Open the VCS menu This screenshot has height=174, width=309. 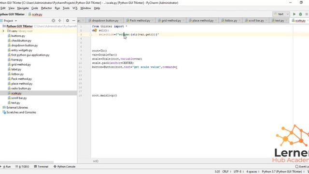pos(75,8)
